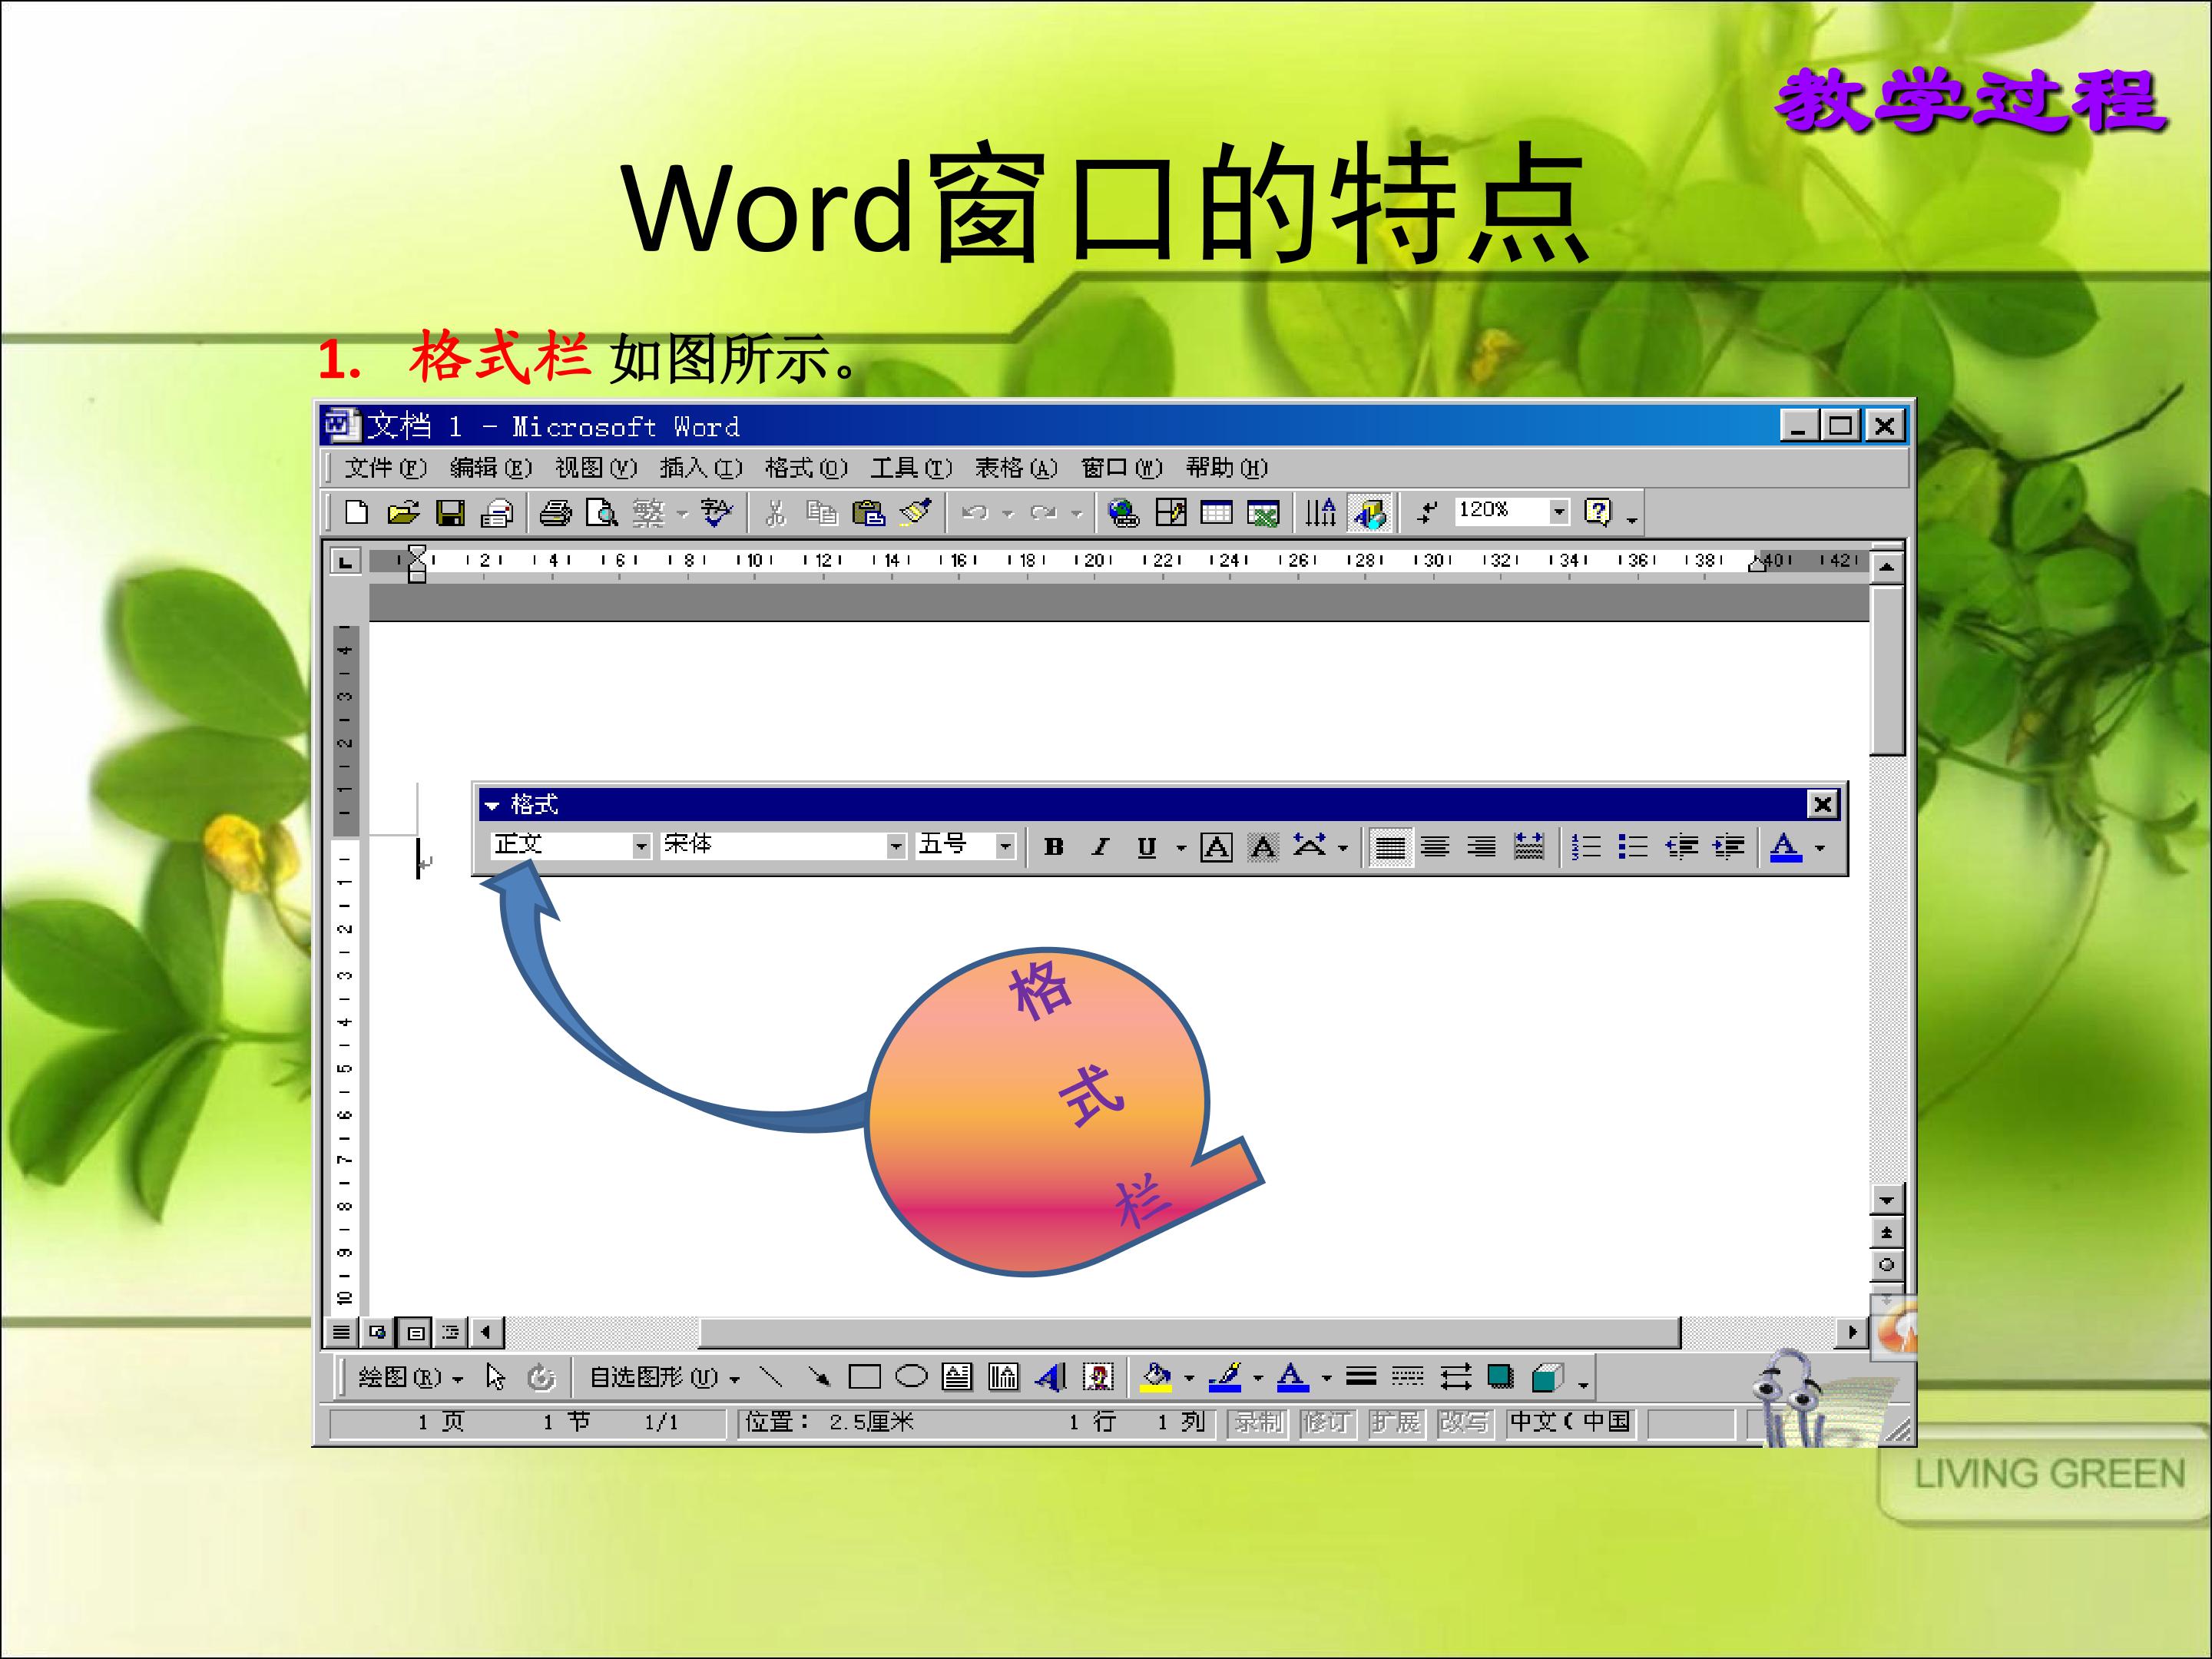2212x1659 pixels.
Task: Click the Numbering list icon
Action: pos(1586,847)
